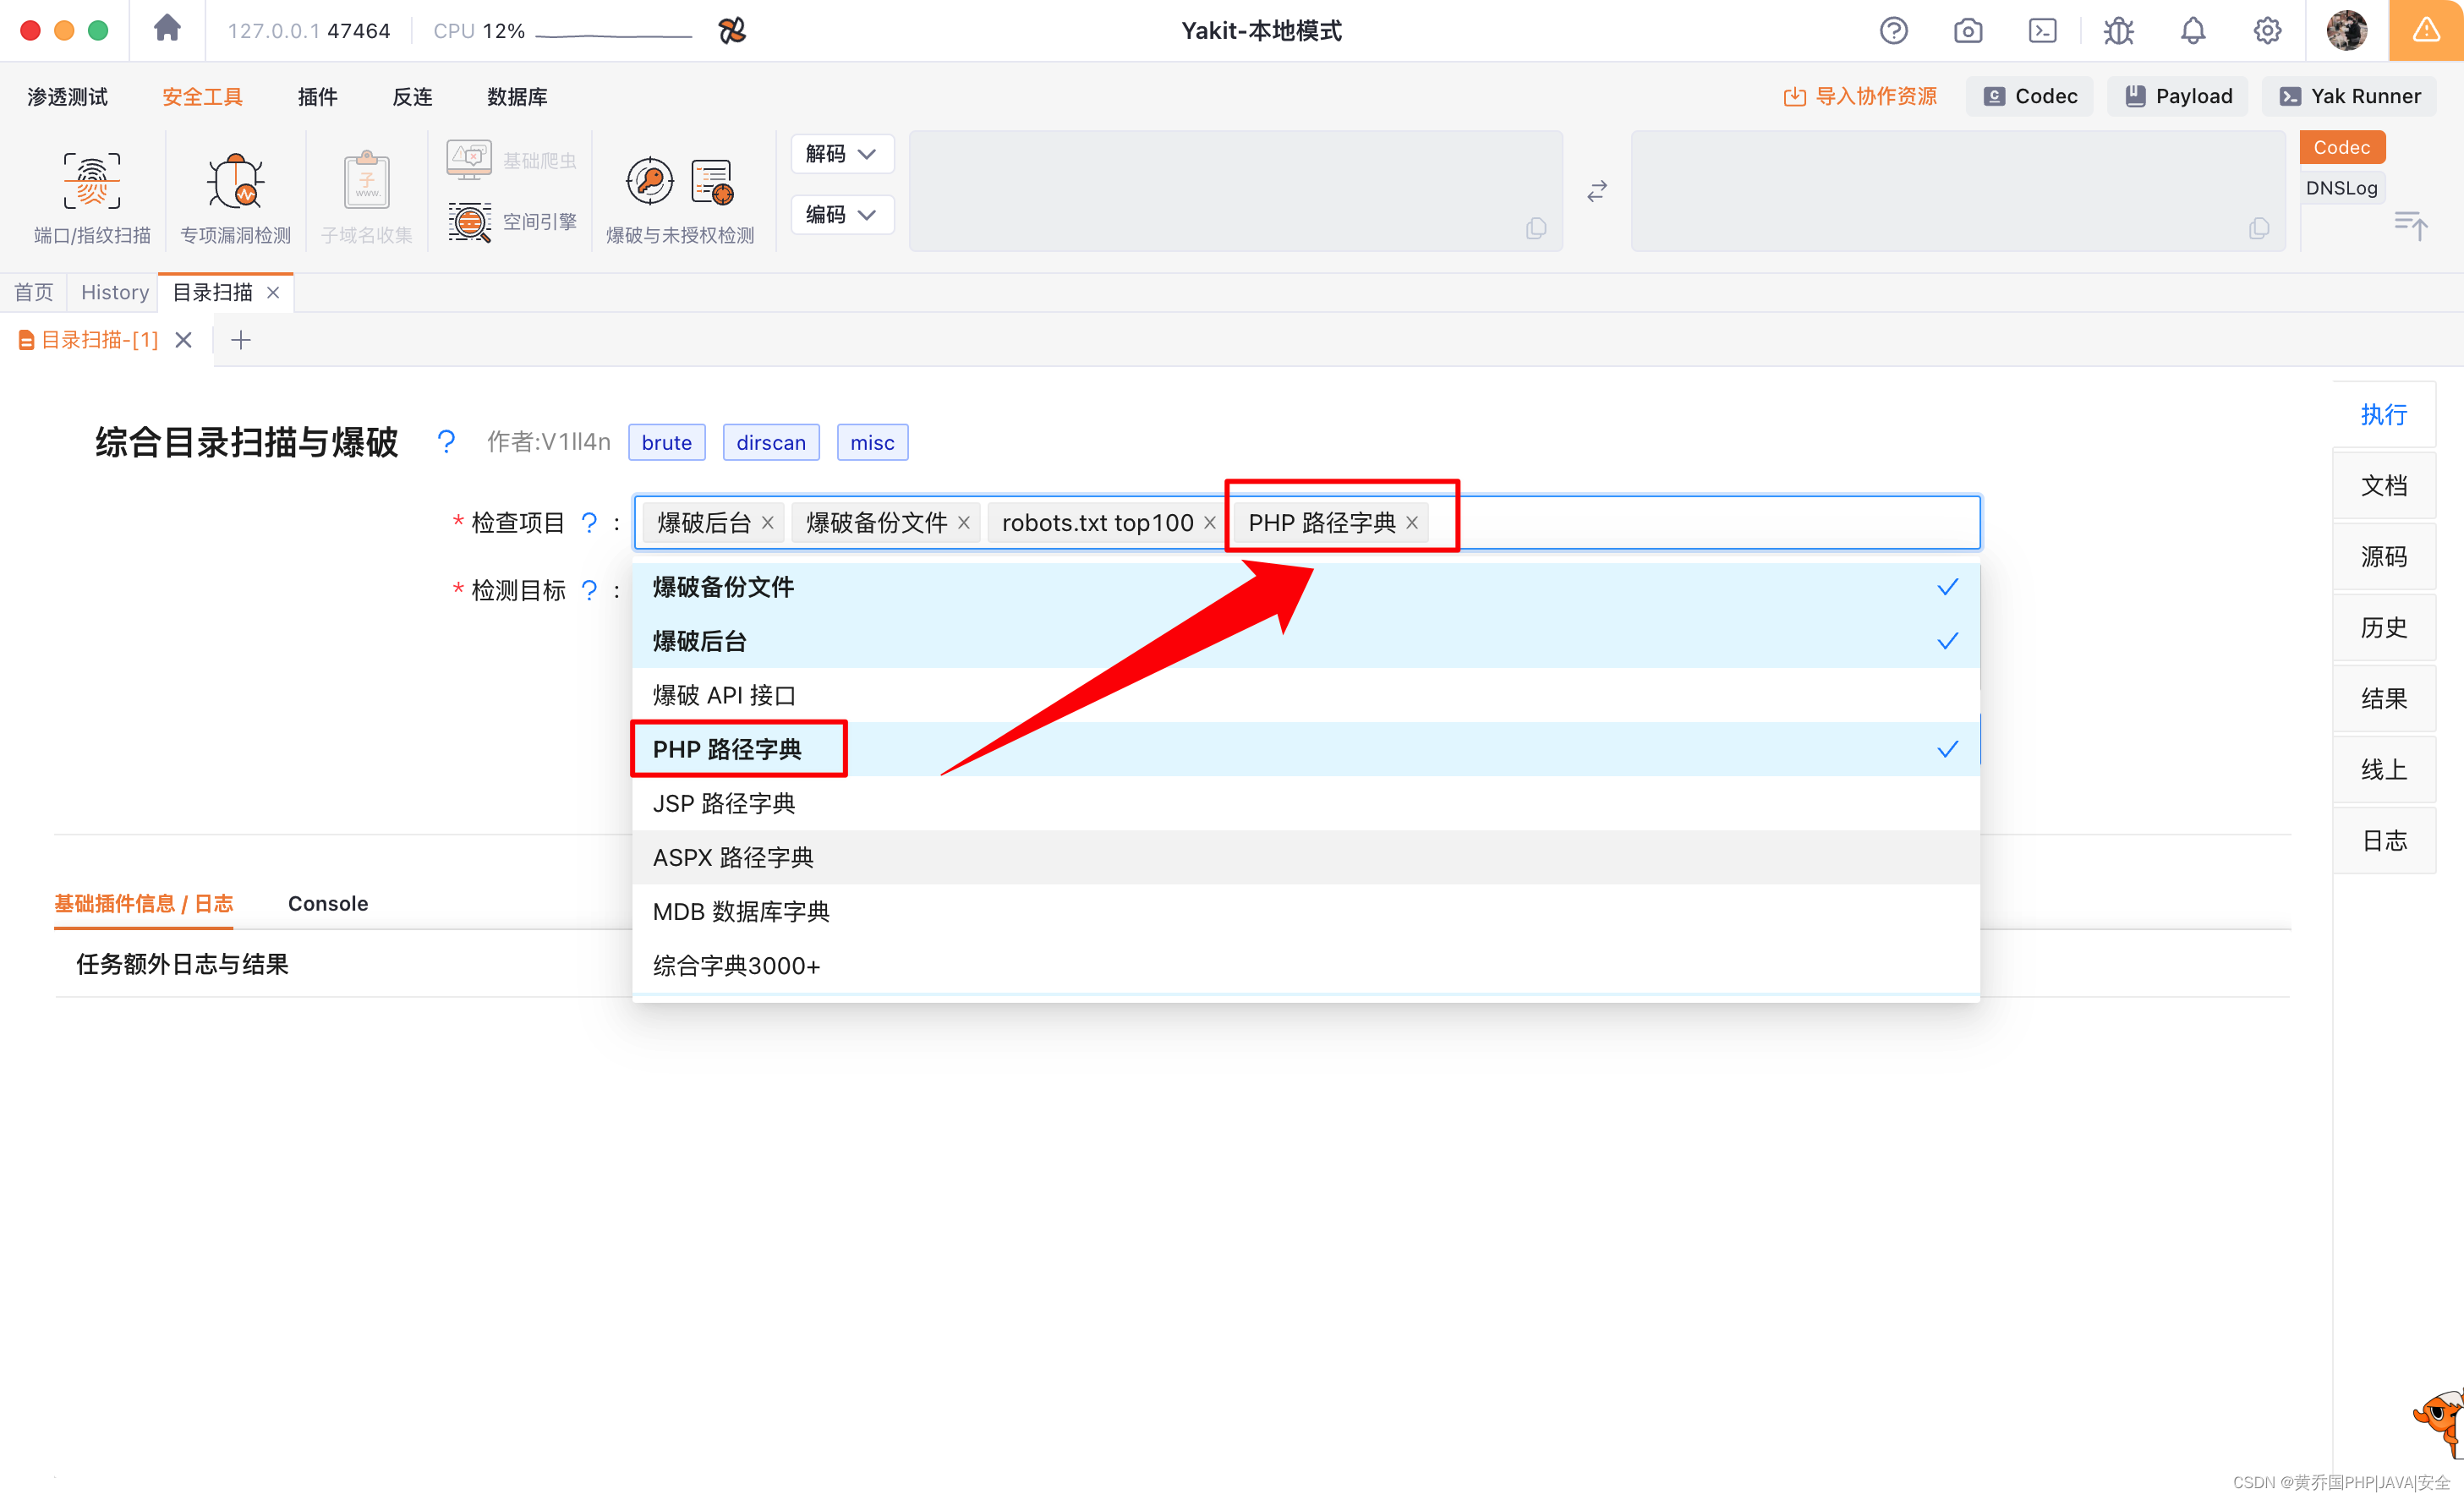
Task: Click the brute tag label
Action: pos(666,442)
